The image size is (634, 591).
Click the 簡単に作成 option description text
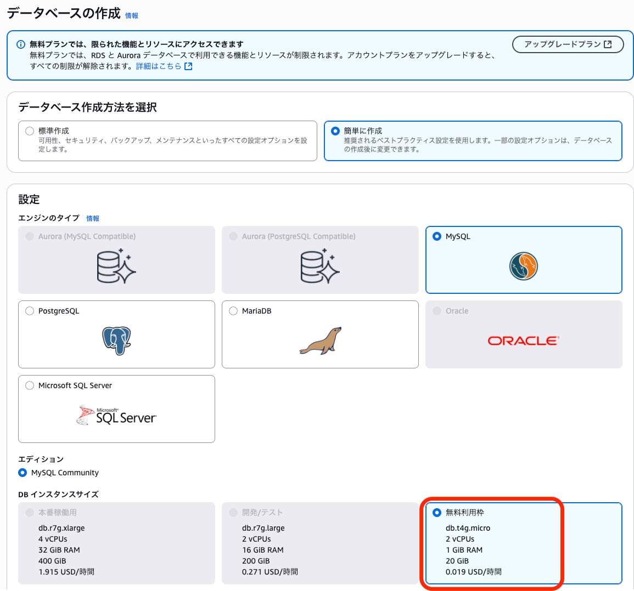[478, 145]
